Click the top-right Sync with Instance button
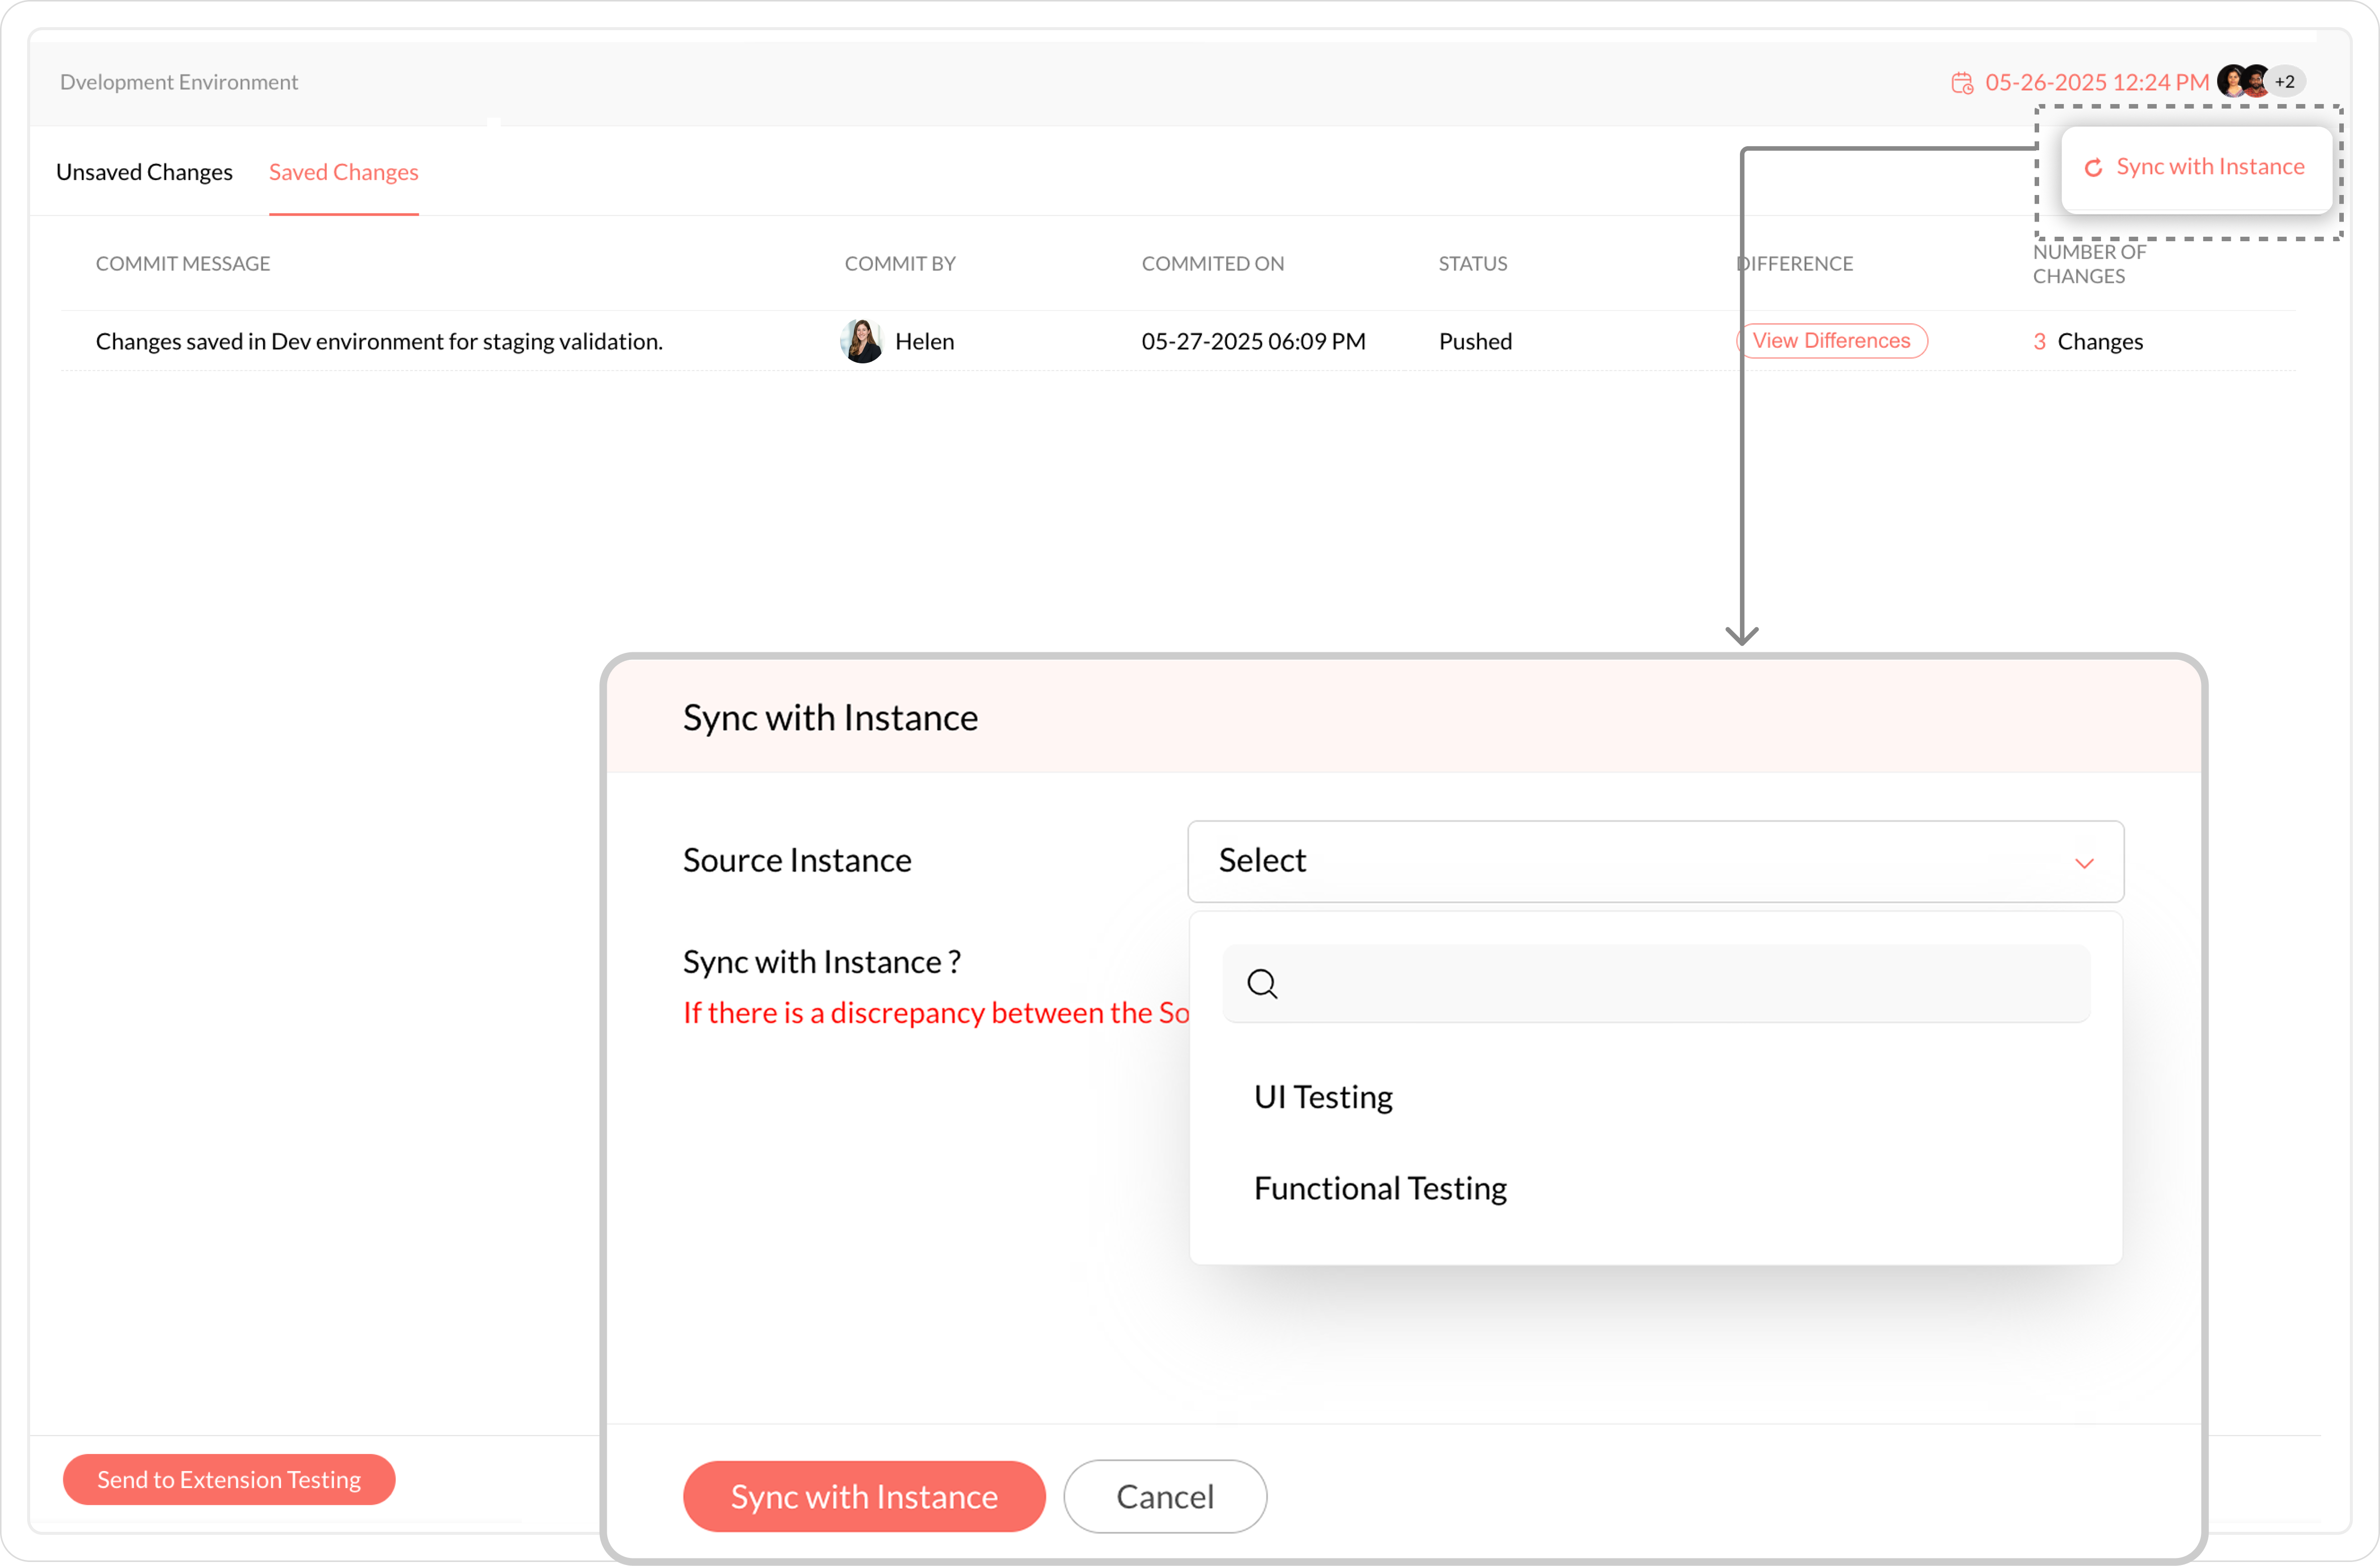 point(2197,168)
